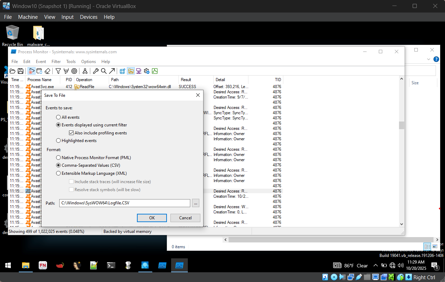Screen dimensions: 445x282
Task: Click the Find magnifier toolbar icon
Action: click(104, 71)
